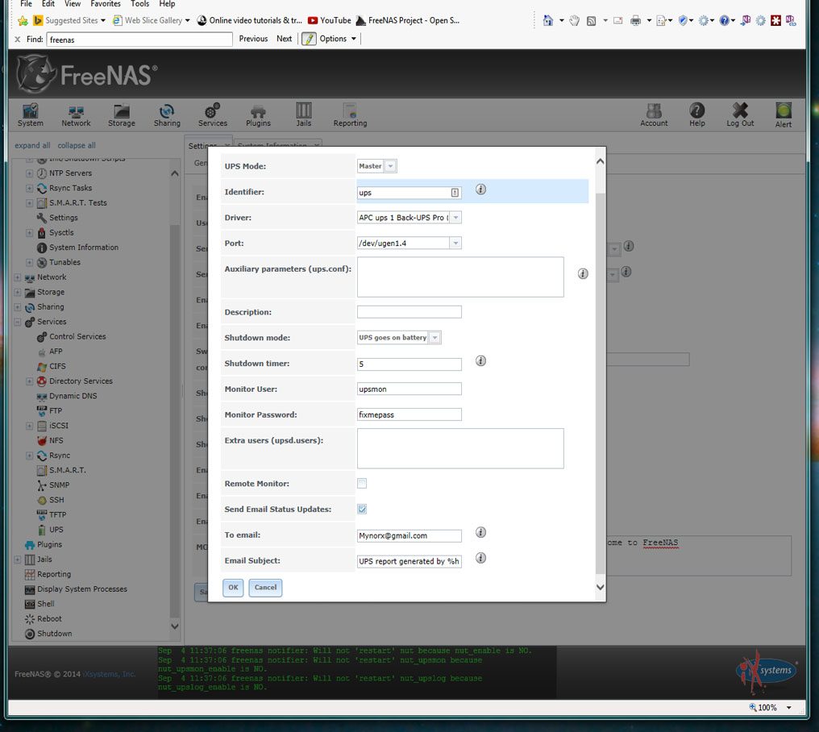
Task: Open the iXsystems logo link
Action: (x=767, y=671)
